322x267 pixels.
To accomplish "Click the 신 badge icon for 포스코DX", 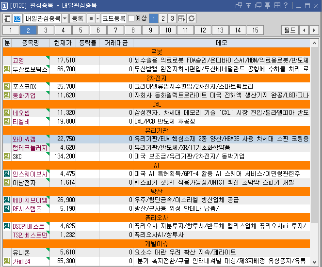I will point(7,86).
